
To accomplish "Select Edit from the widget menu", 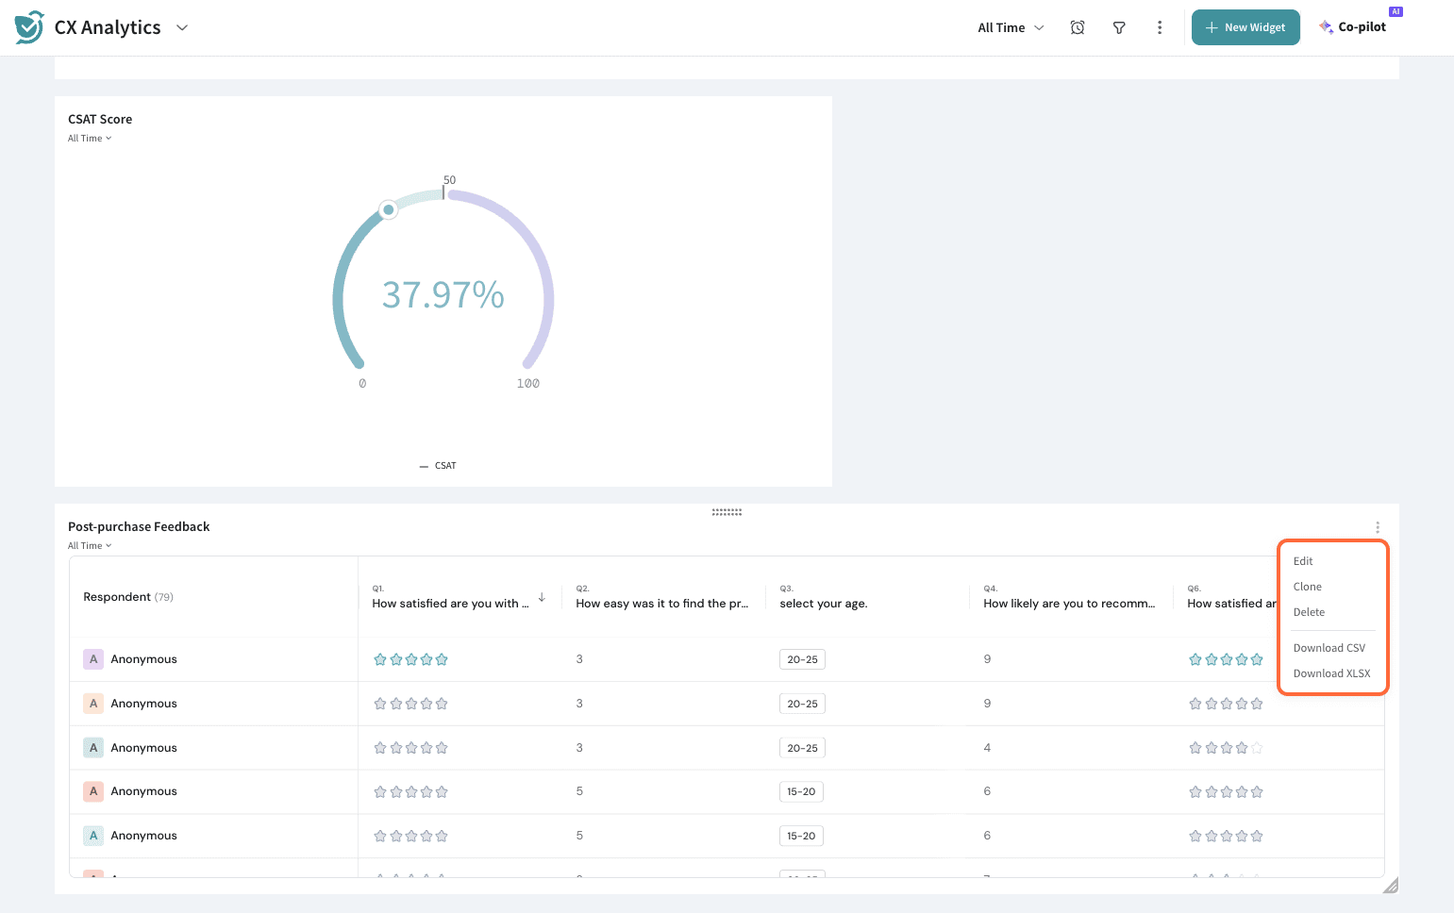I will coord(1303,561).
